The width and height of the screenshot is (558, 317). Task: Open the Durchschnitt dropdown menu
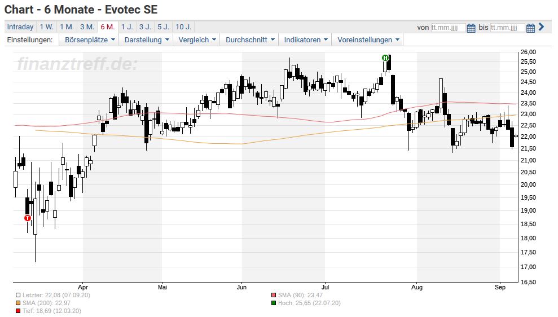250,40
